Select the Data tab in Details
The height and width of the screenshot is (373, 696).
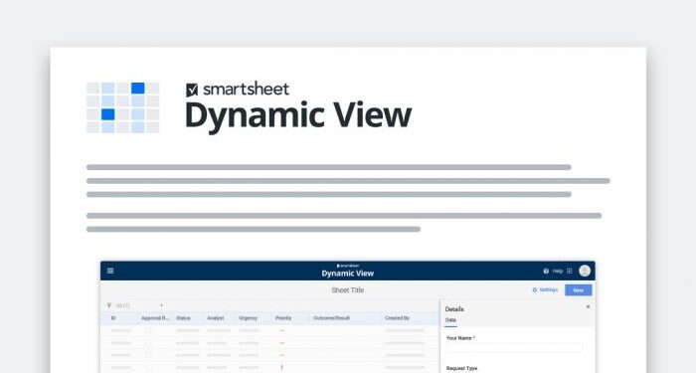[450, 320]
